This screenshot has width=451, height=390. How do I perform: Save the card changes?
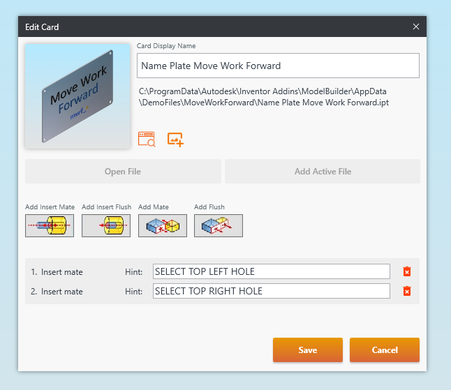307,350
